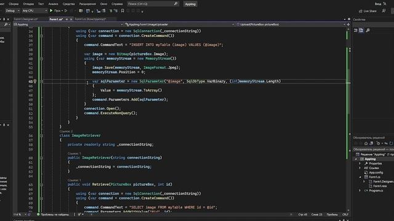
Task: Switch to Form1.cs [Конструктор] tab
Action: 90,19
